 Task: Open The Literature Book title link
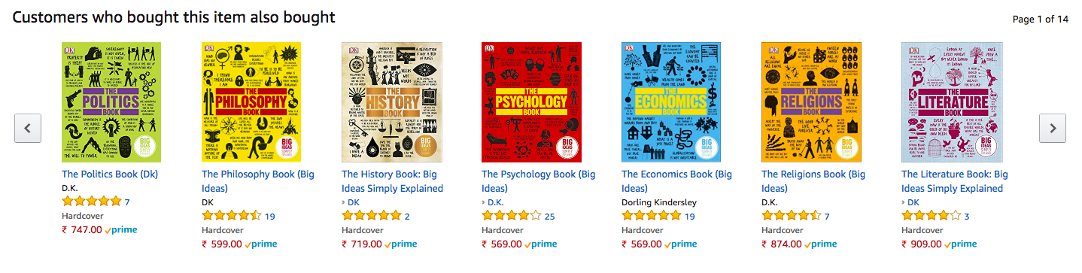point(954,181)
